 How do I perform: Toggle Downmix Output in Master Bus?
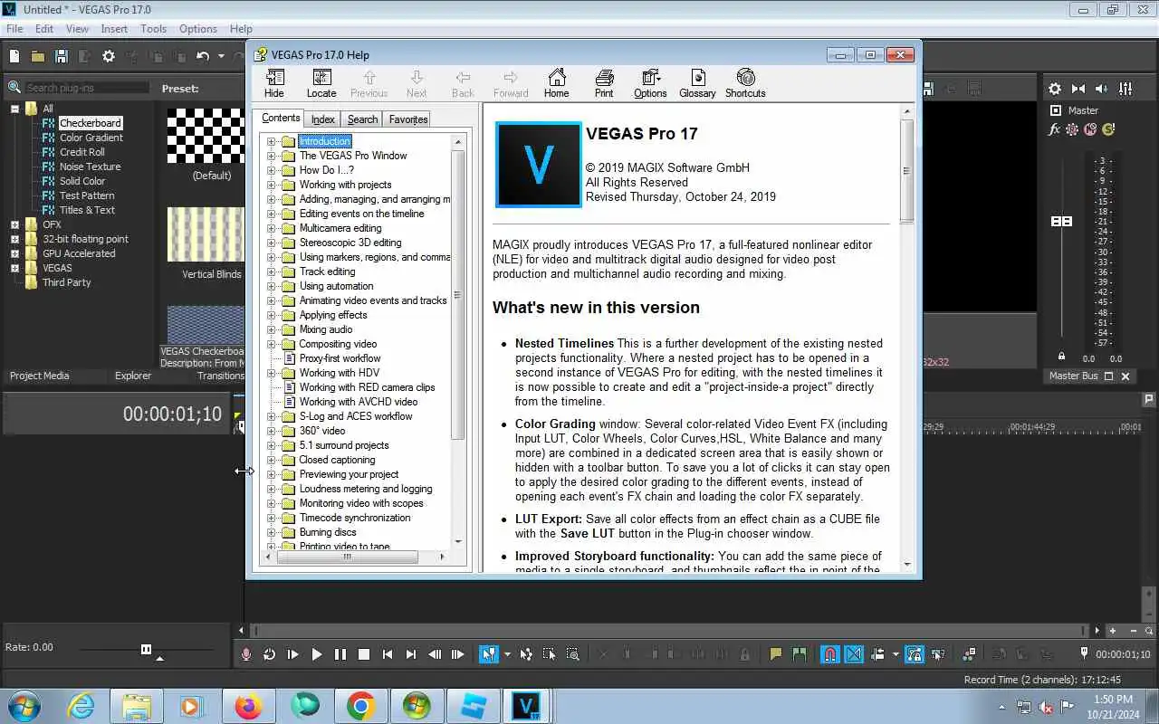[x=1078, y=89]
